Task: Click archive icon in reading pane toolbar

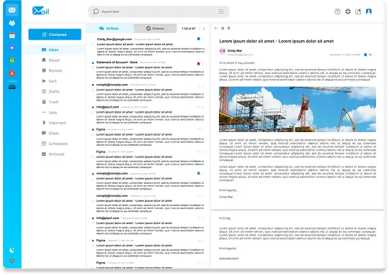Action: pyautogui.click(x=223, y=28)
